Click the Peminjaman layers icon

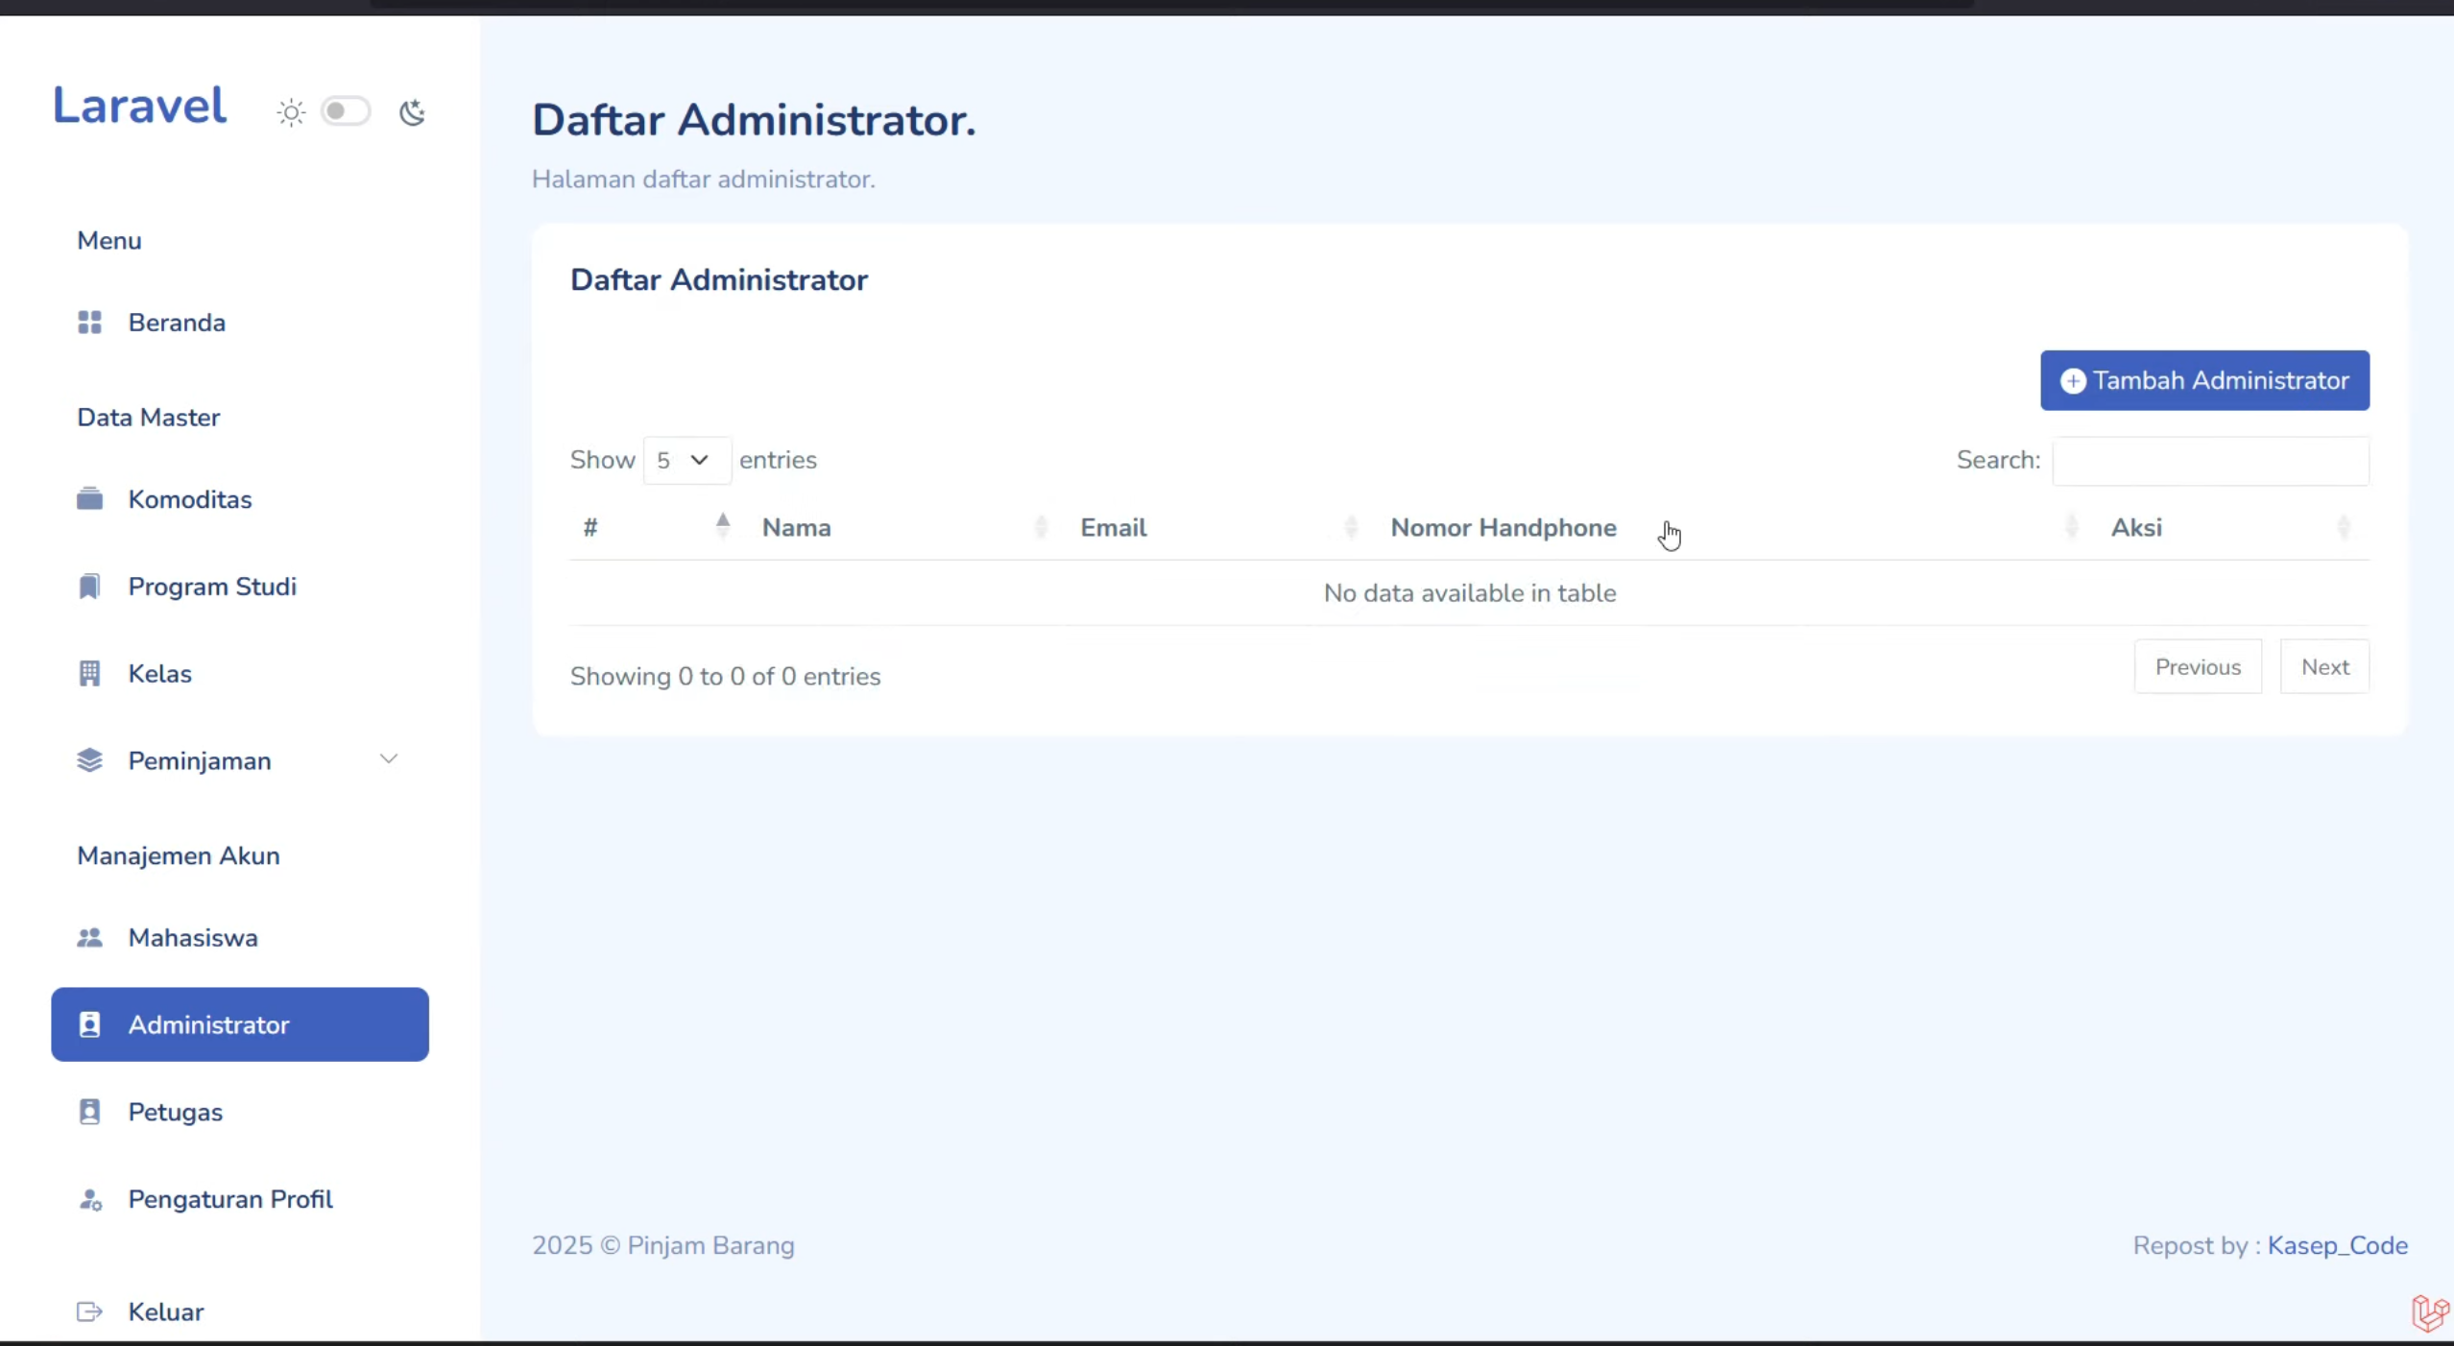(x=89, y=760)
